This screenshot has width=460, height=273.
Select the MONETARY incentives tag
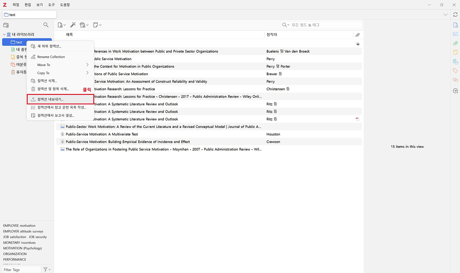point(19,243)
